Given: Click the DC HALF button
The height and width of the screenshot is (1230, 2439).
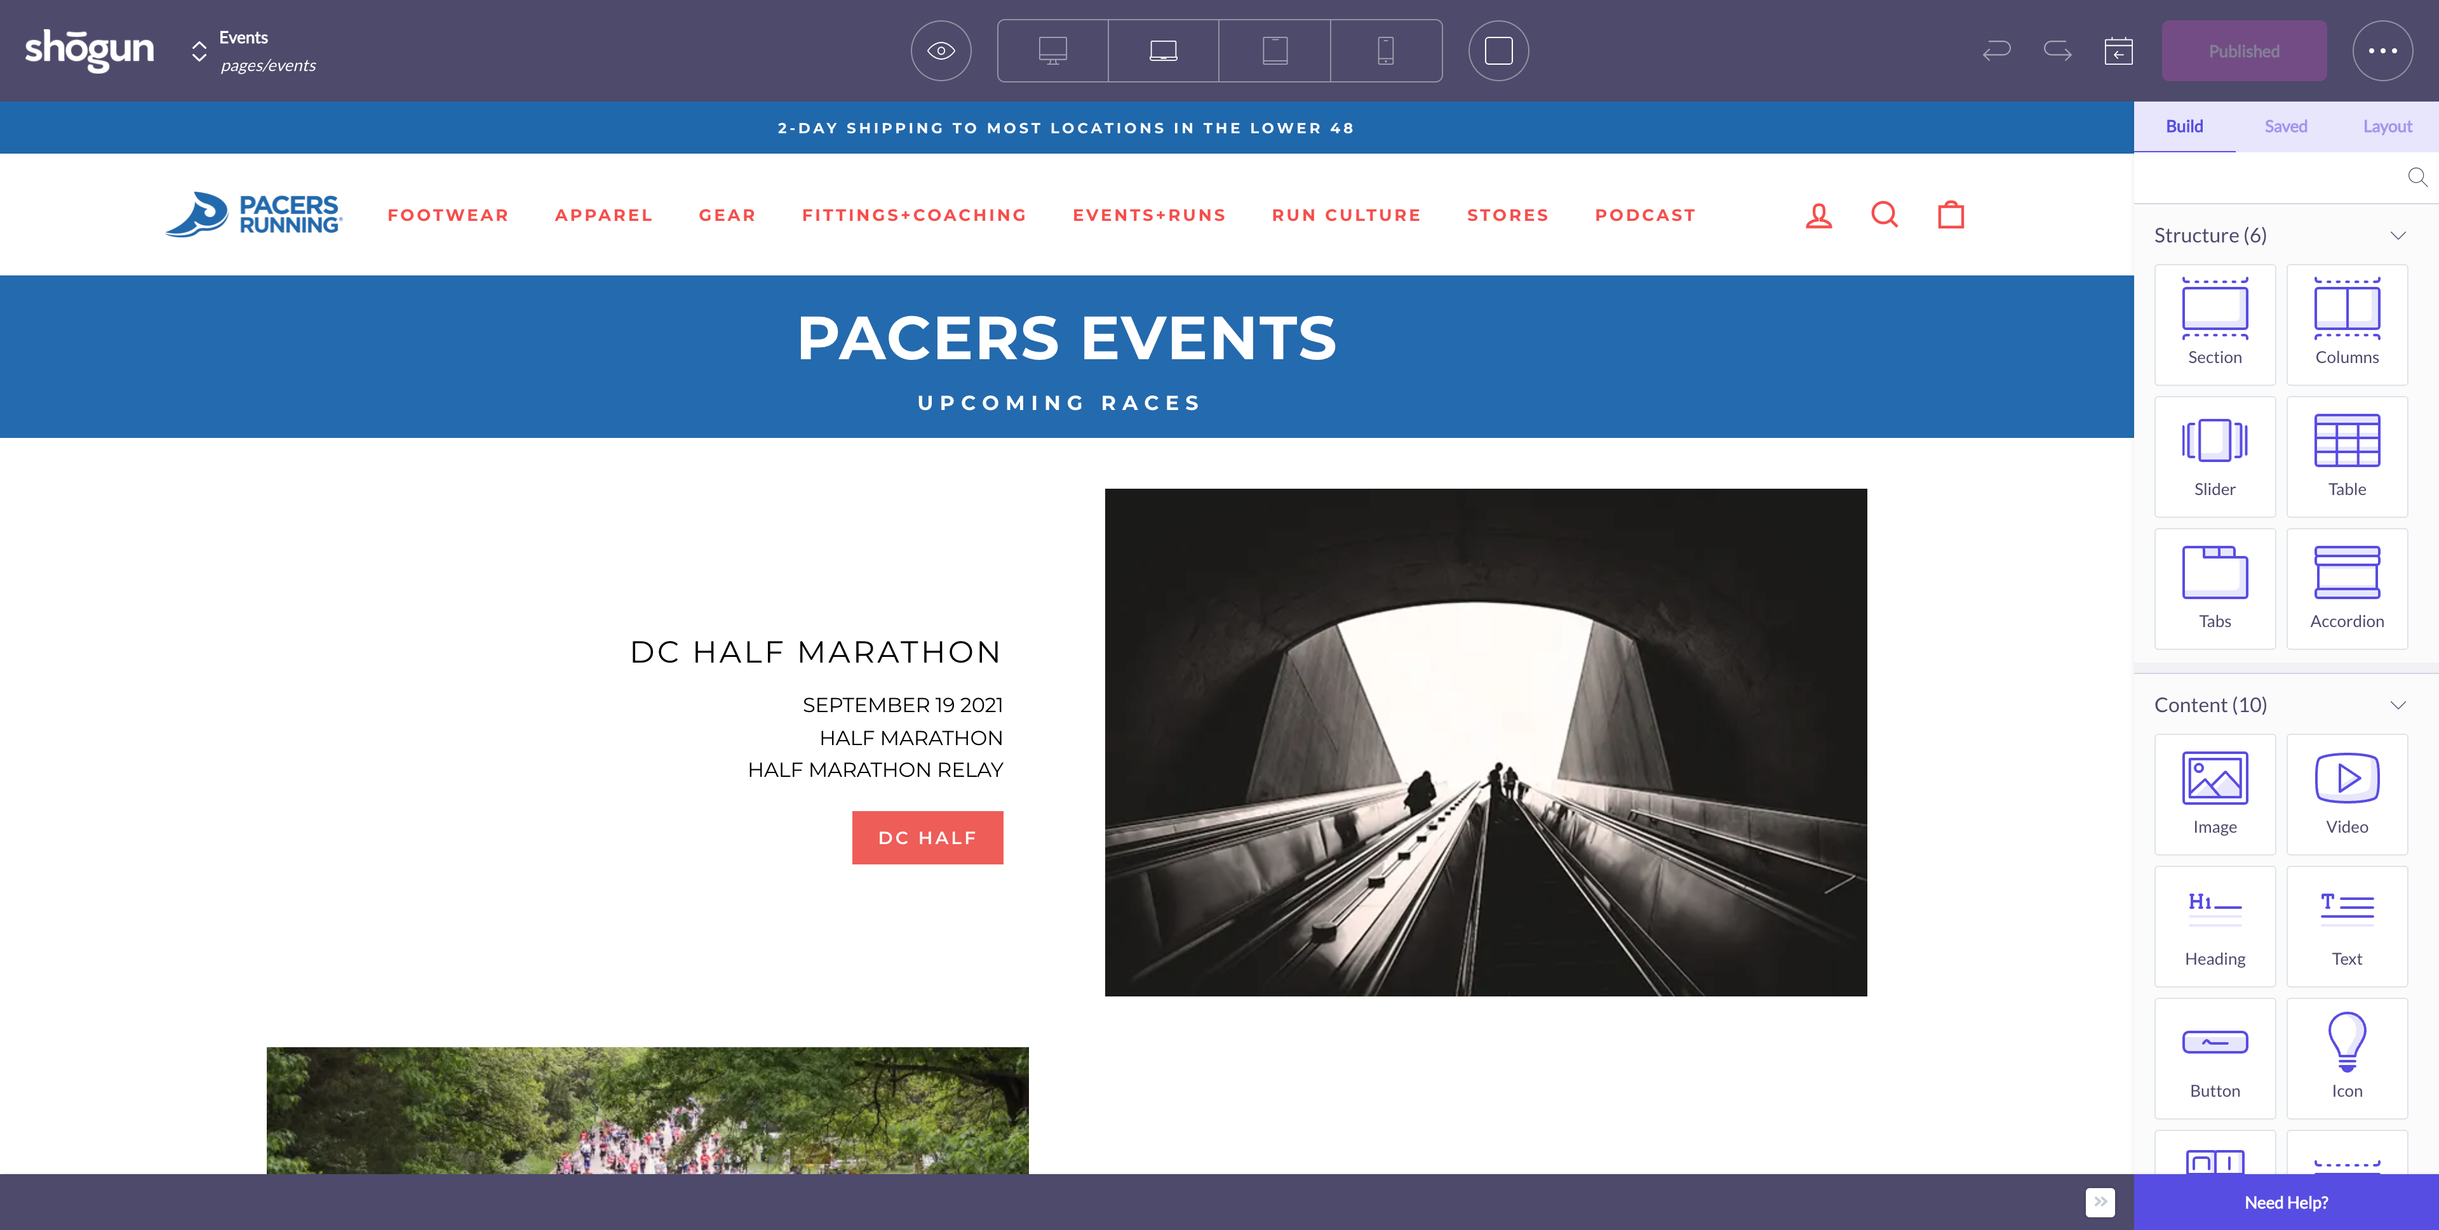Looking at the screenshot, I should click(x=928, y=837).
